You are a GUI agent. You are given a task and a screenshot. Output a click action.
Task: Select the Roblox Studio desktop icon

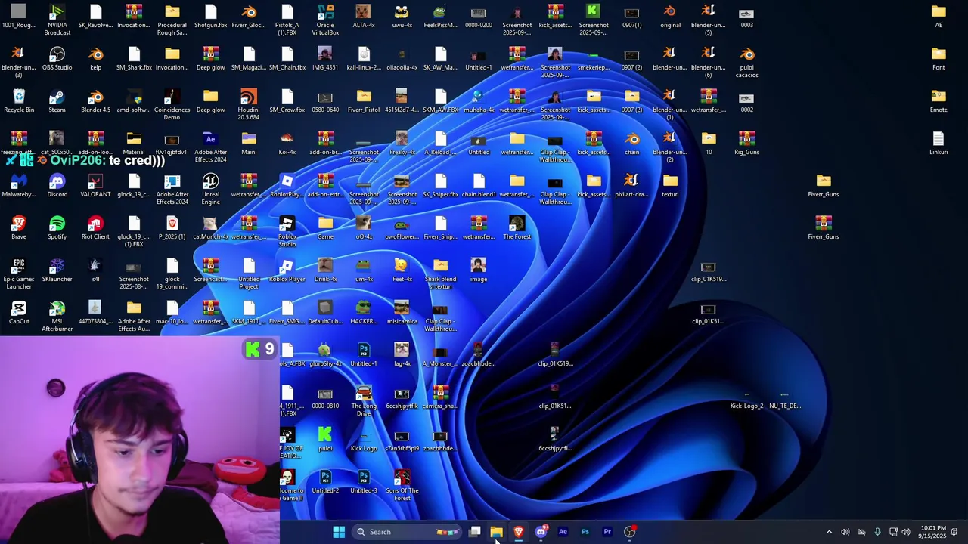point(287,231)
